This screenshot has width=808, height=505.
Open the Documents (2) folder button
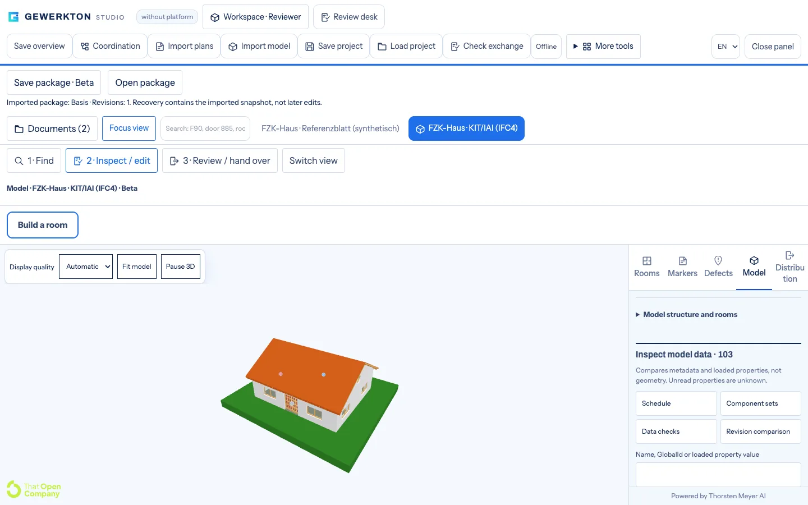point(52,128)
